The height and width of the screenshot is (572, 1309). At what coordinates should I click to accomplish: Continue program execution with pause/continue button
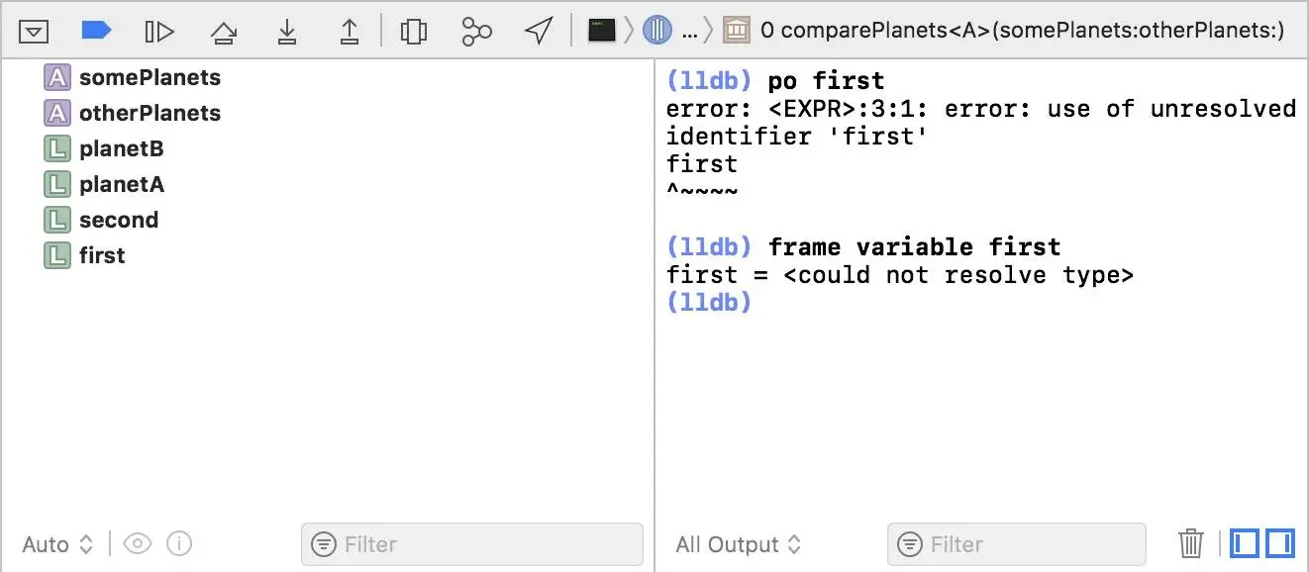(159, 32)
